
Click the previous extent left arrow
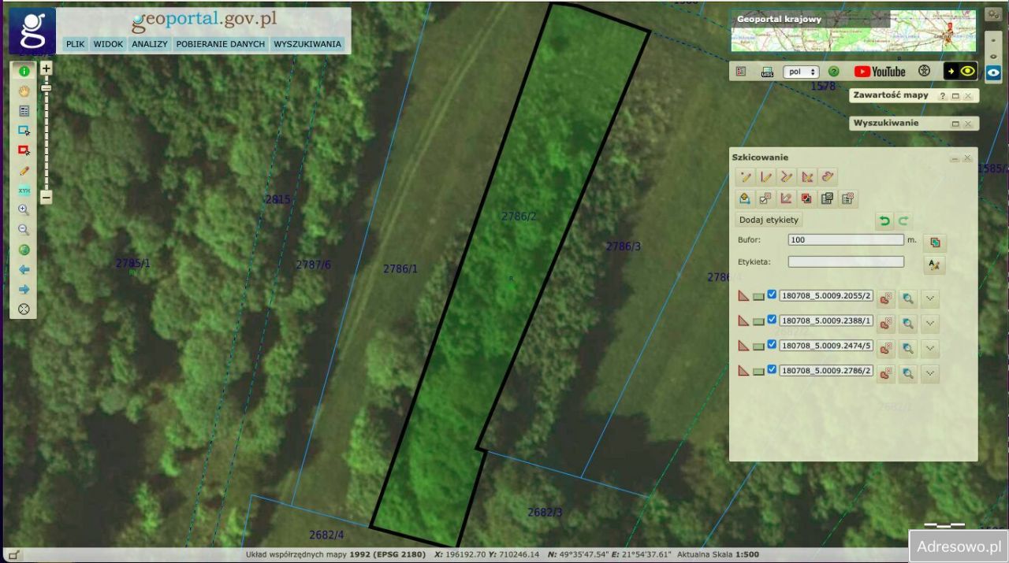(x=24, y=269)
